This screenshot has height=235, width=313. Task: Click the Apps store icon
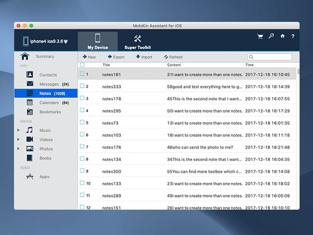coord(30,176)
